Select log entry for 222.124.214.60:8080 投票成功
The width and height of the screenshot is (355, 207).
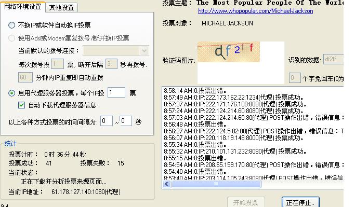tap(233, 111)
